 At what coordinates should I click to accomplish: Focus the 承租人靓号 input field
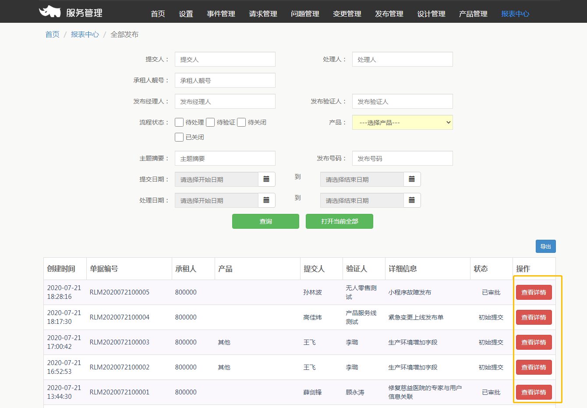click(x=225, y=80)
